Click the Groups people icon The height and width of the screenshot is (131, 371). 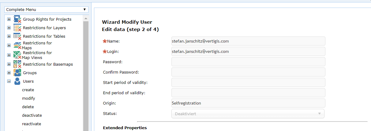[17, 73]
